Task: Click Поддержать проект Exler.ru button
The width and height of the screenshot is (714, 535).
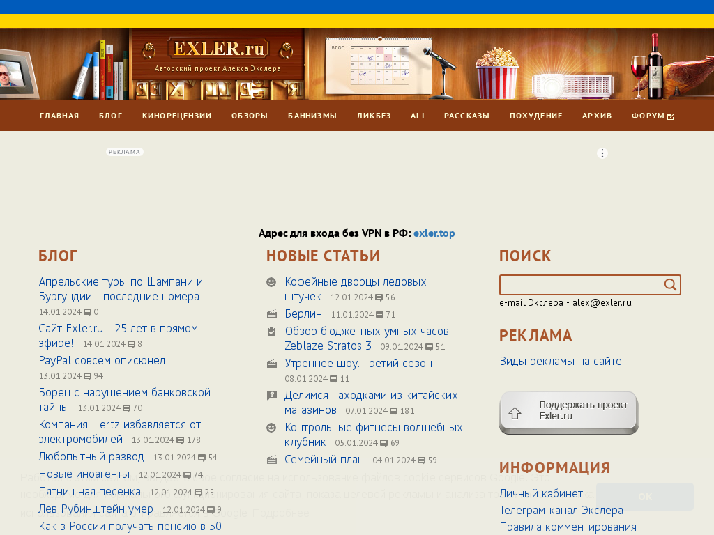Action: [x=569, y=412]
